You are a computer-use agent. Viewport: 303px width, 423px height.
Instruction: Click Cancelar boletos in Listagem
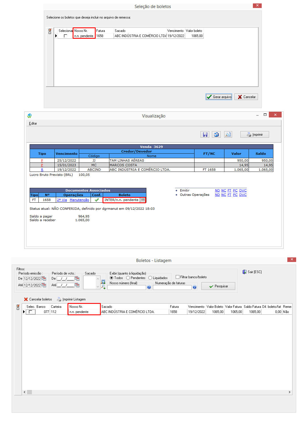pyautogui.click(x=38, y=299)
